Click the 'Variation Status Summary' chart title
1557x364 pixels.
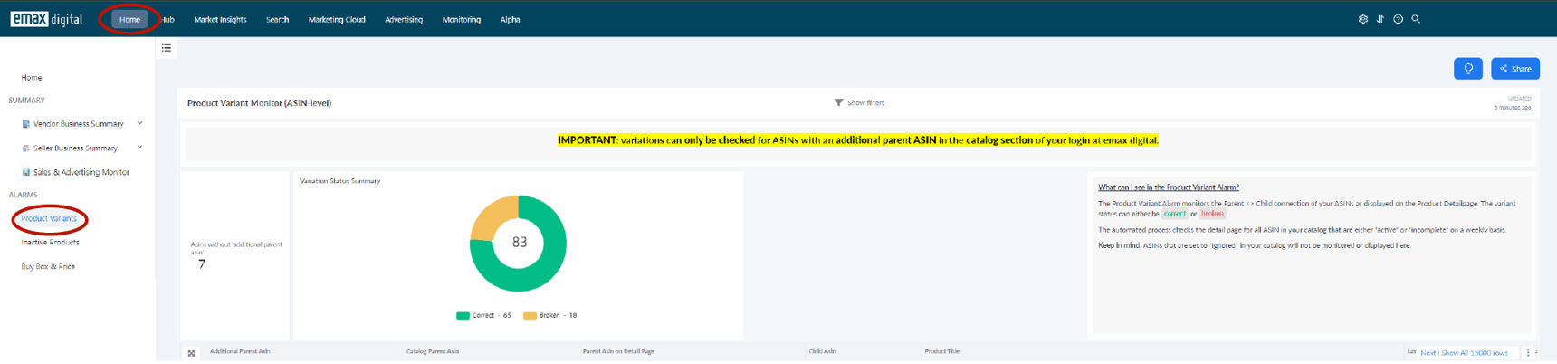coord(340,181)
